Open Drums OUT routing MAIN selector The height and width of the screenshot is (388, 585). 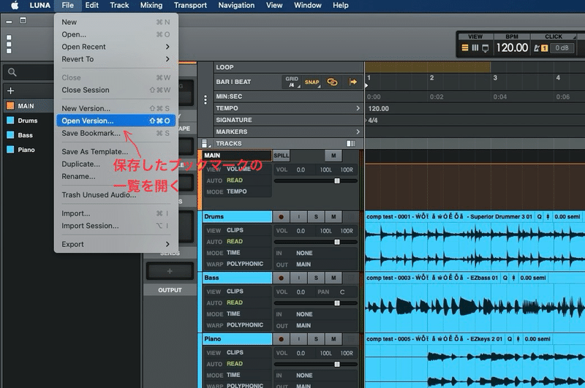(303, 265)
